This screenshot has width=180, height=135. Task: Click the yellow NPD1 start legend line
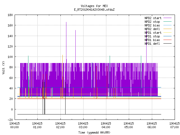(167, 33)
